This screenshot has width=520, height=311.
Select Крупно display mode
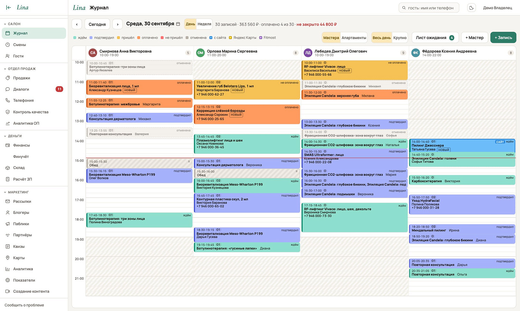click(400, 38)
